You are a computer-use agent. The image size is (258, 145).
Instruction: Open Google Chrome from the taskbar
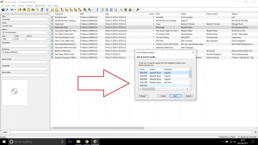point(87,142)
